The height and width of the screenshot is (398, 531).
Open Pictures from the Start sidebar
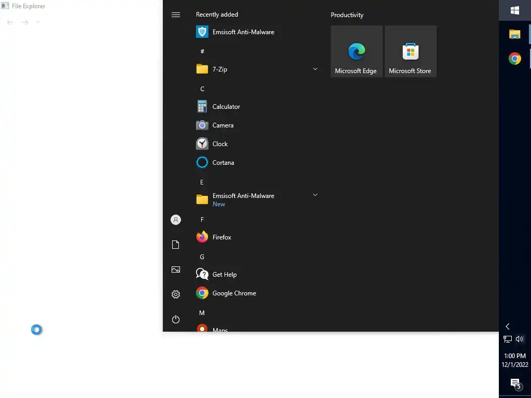(x=175, y=269)
